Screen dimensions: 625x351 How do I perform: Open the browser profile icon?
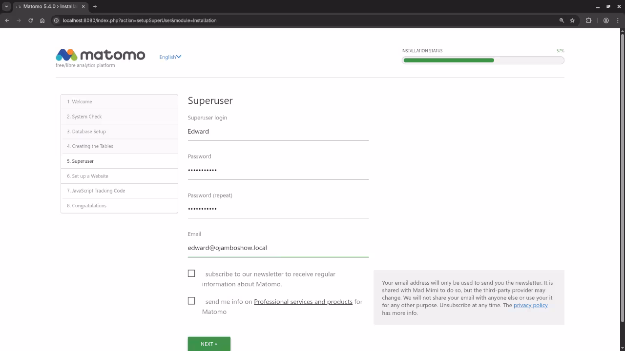(606, 20)
